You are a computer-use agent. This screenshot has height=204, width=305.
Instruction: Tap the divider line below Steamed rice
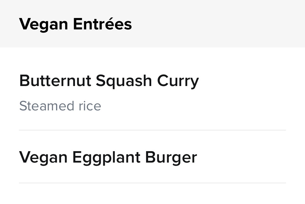pos(152,130)
